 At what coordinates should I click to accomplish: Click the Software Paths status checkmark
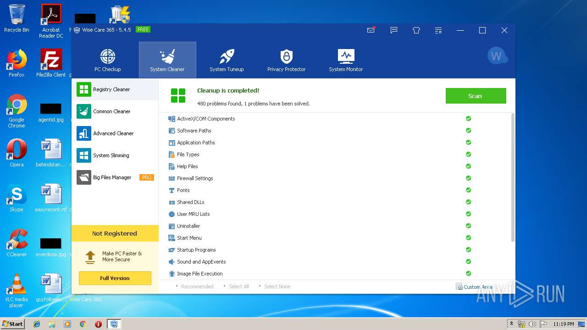coord(468,131)
